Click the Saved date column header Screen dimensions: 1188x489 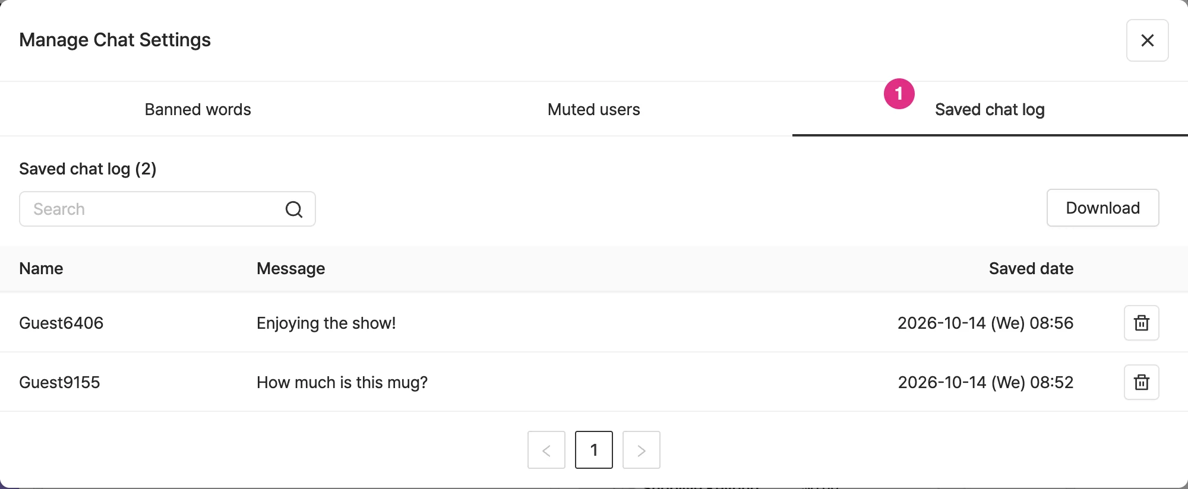coord(1031,268)
